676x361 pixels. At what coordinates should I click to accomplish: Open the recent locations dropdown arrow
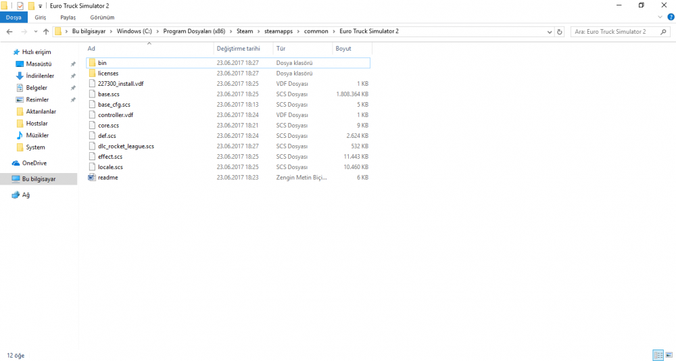[35, 32]
